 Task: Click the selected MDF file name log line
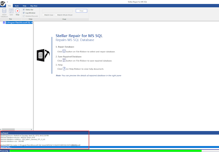coord(40,145)
